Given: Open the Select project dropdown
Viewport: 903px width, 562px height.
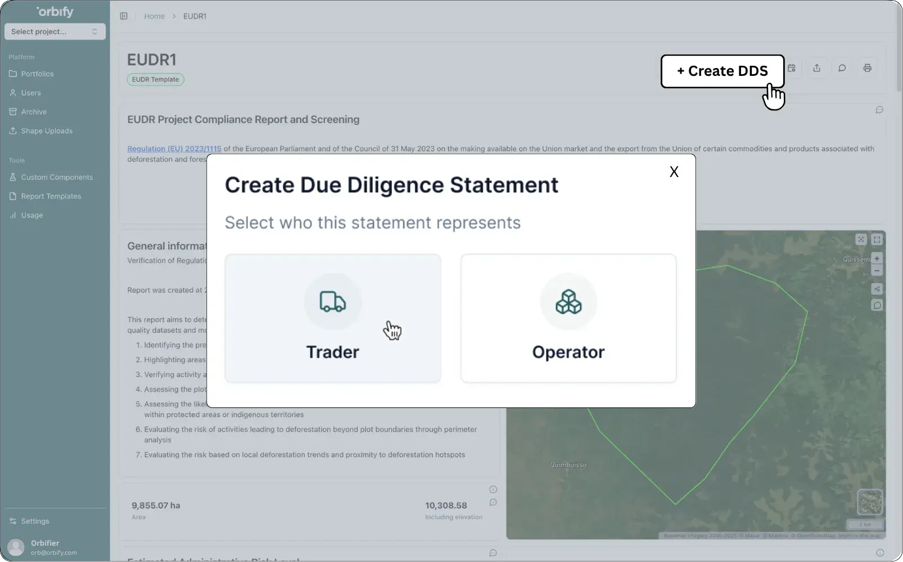Looking at the screenshot, I should tap(55, 31).
